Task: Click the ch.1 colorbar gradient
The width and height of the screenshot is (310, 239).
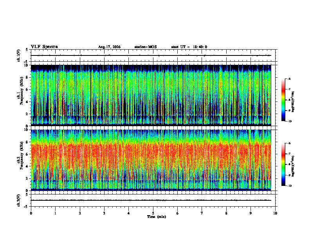Action: coord(283,100)
